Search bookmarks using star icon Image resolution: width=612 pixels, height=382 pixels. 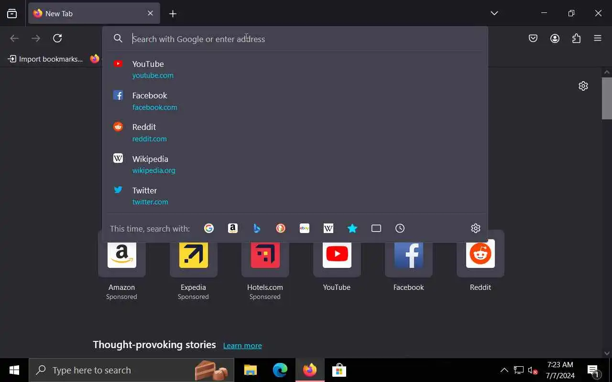352,228
